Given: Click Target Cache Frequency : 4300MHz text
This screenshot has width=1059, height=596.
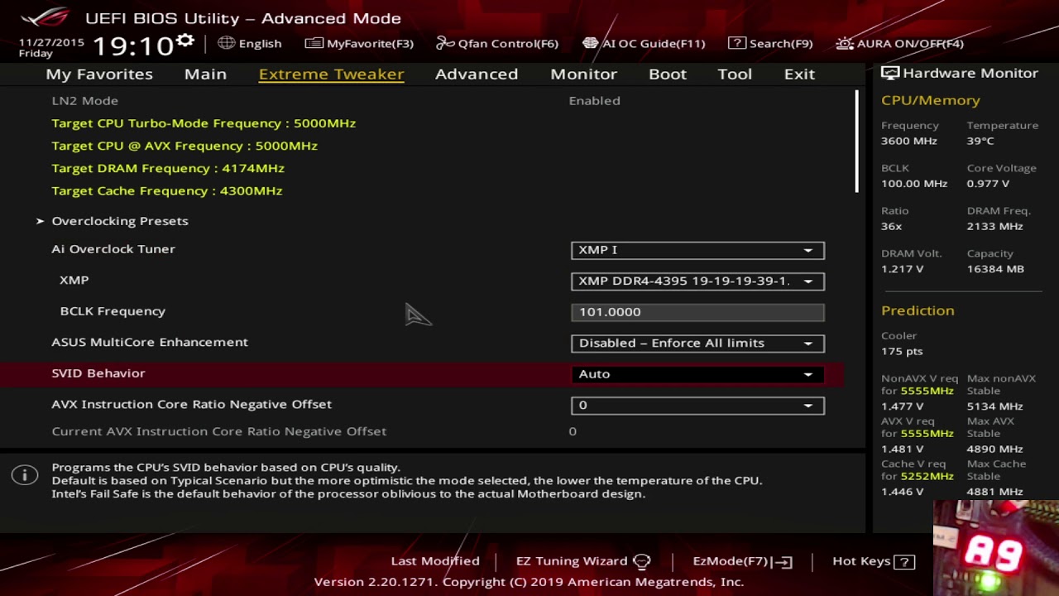Looking at the screenshot, I should coord(167,190).
